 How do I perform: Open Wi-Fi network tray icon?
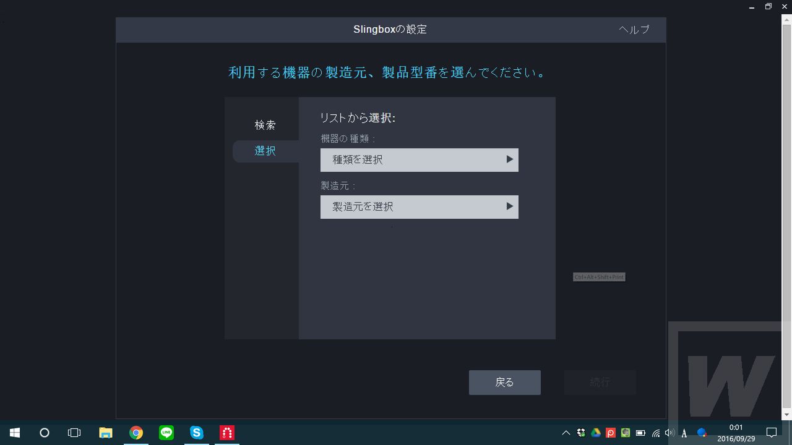[655, 433]
